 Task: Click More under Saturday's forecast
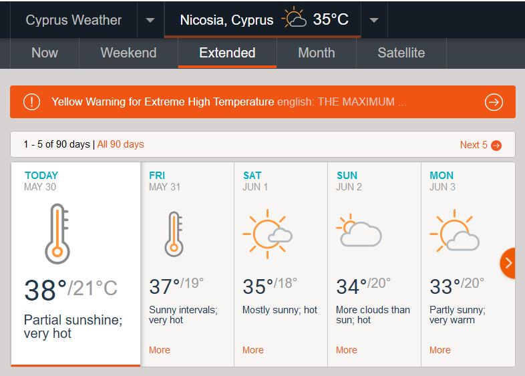click(x=253, y=350)
